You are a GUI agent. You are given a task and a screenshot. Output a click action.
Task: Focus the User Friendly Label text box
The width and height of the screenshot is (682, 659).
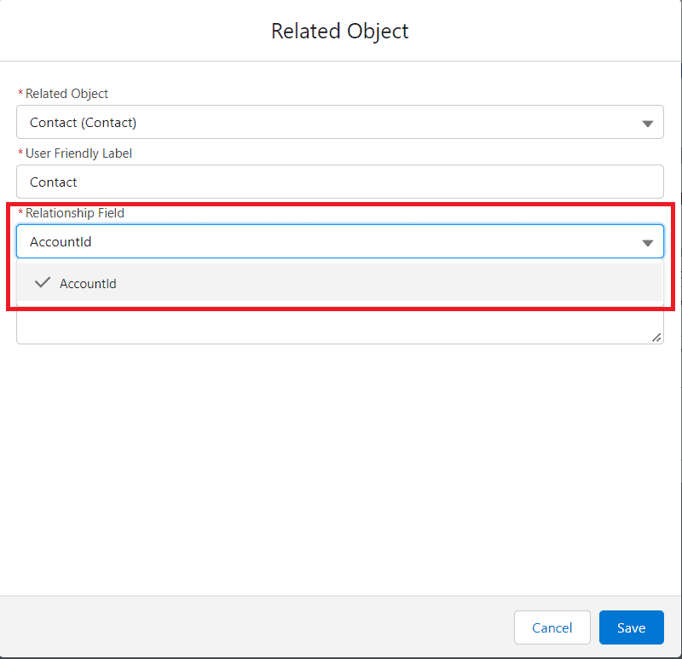339,182
